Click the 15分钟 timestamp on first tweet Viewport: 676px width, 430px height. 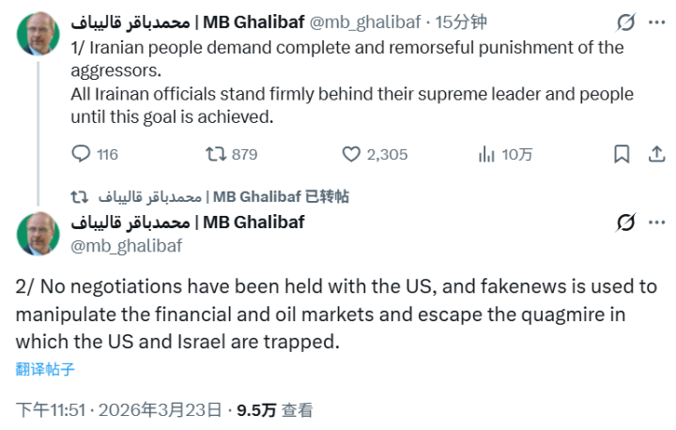(460, 22)
